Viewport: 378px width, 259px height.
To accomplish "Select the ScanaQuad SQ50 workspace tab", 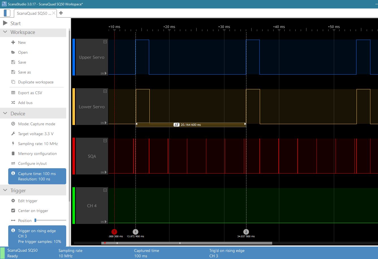I will [x=35, y=13].
